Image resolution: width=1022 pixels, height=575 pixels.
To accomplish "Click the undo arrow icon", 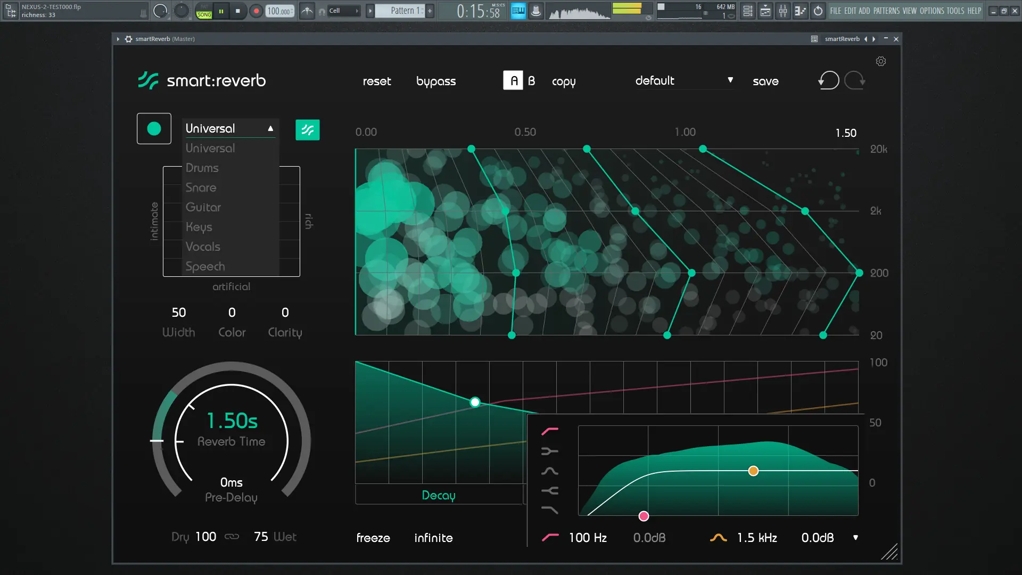I will 828,80.
